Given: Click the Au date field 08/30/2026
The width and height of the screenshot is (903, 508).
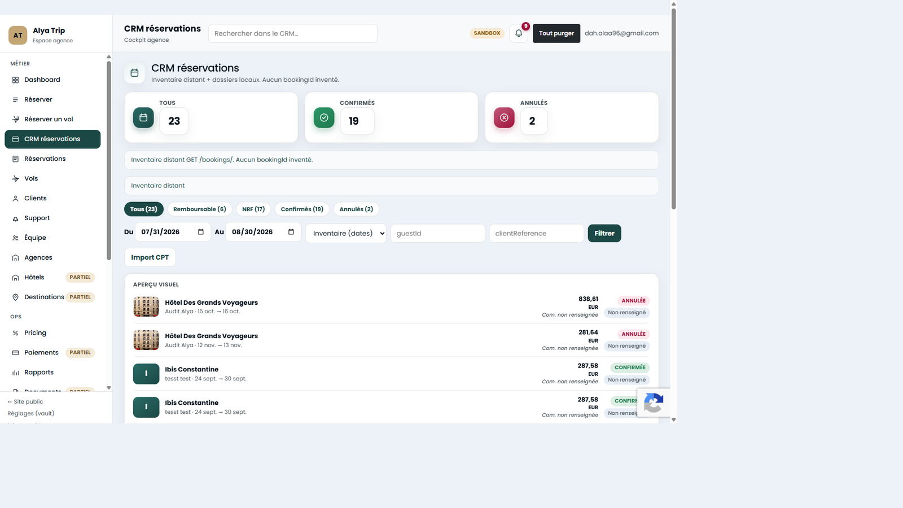Looking at the screenshot, I should (x=263, y=232).
